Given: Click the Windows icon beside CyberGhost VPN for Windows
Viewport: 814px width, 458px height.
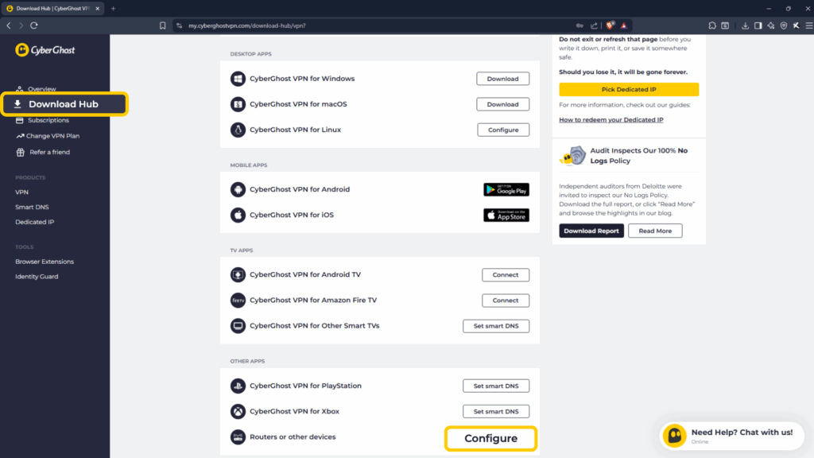Looking at the screenshot, I should pos(238,79).
